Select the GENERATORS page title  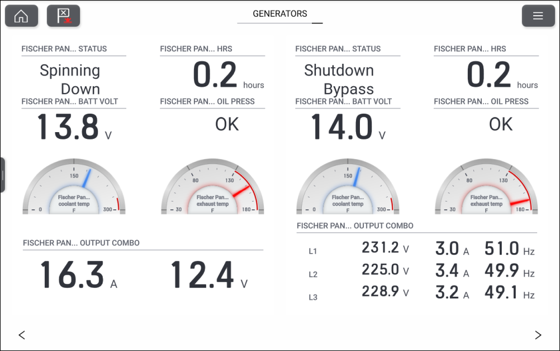[279, 14]
